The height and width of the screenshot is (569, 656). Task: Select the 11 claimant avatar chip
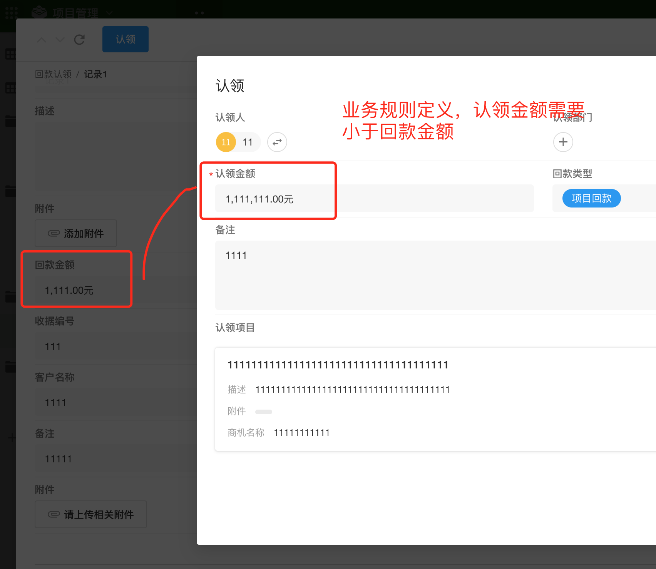(x=238, y=142)
